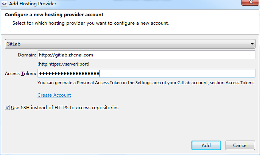Viewport: 260px width, 155px height.
Task: Cancel the hosting provider setup
Action: (x=240, y=145)
